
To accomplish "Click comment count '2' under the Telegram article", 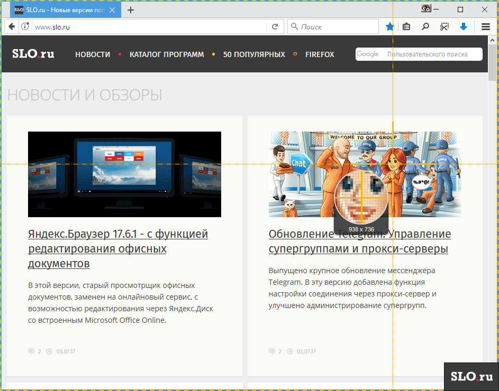I will [x=280, y=351].
